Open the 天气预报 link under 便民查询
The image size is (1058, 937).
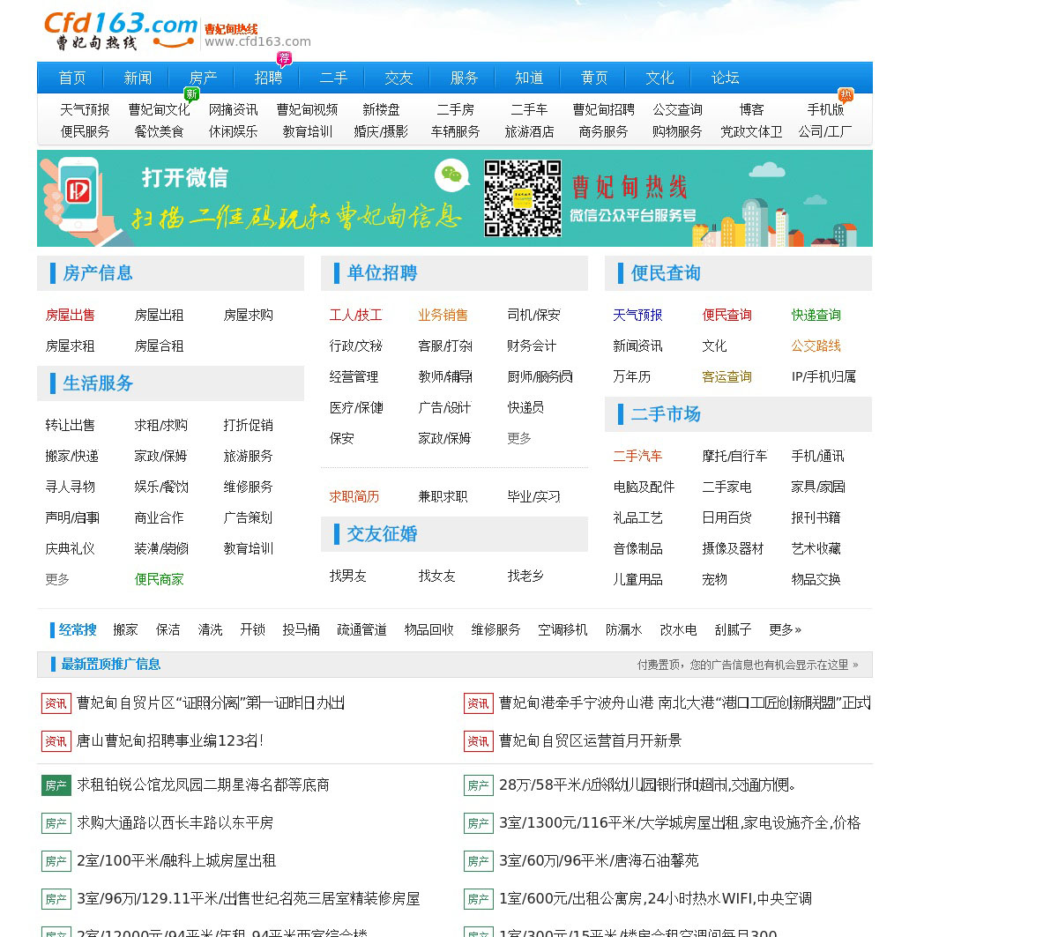(637, 316)
